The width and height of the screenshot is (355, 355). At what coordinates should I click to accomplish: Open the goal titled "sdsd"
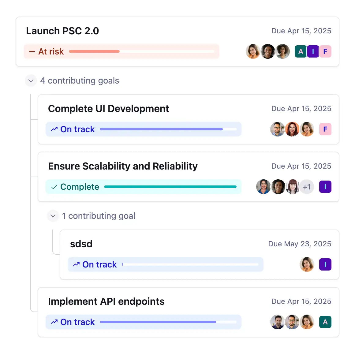tap(81, 244)
